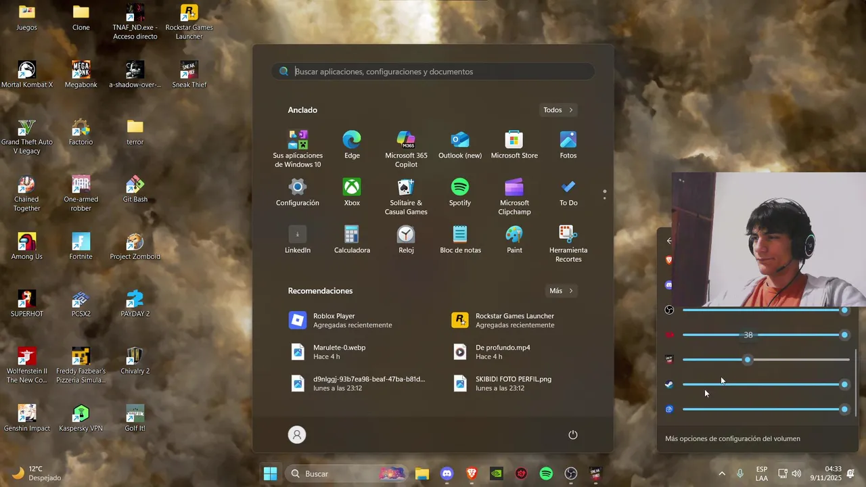Open the Fotos app
Screen dimensions: 866x487
[x=568, y=145]
